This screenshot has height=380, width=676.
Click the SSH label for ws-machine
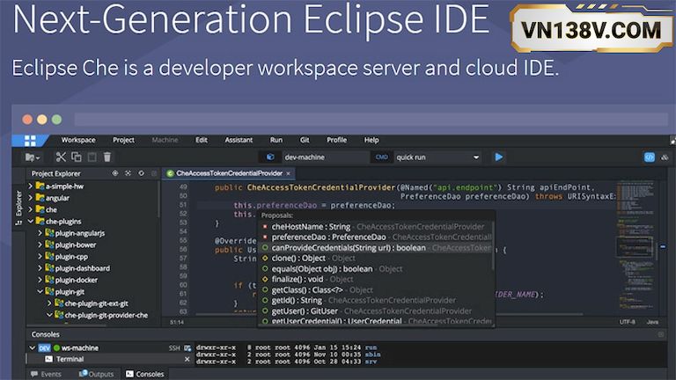(174, 347)
